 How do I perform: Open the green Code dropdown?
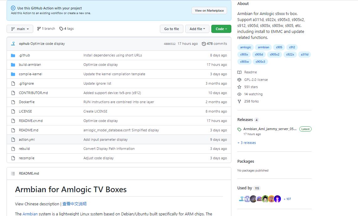coord(221,29)
